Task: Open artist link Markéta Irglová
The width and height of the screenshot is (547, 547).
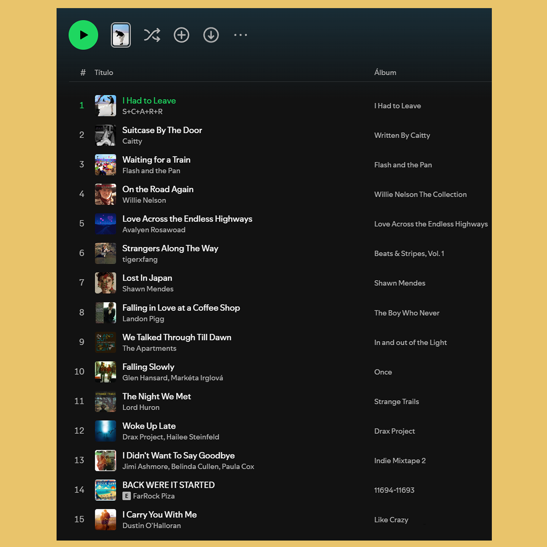Action: pos(197,378)
